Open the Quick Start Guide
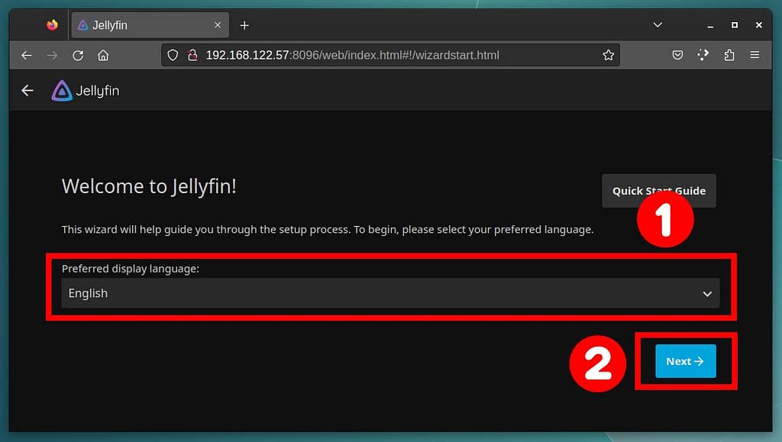The width and height of the screenshot is (782, 442). pos(658,191)
